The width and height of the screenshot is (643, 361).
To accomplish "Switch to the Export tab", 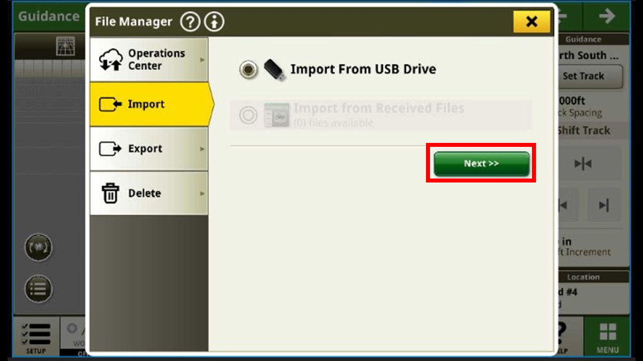I will click(149, 149).
